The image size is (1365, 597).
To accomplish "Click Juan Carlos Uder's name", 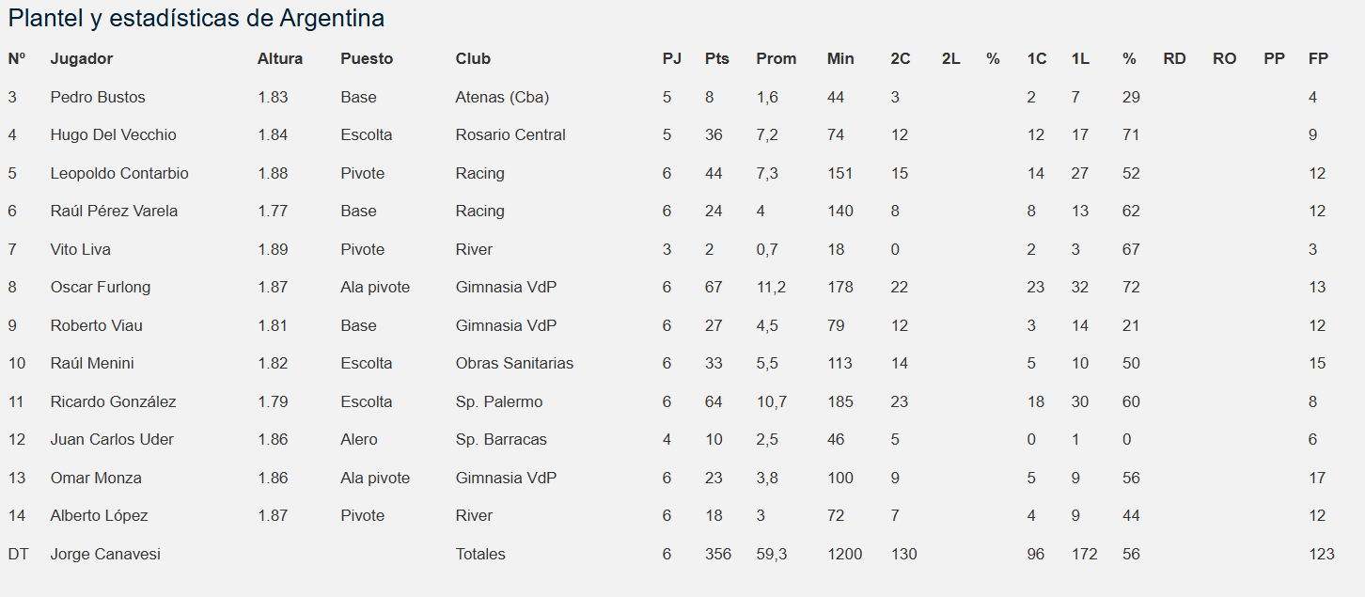I will tap(112, 439).
